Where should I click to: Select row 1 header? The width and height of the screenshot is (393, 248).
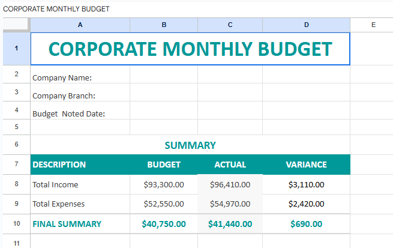[16, 49]
